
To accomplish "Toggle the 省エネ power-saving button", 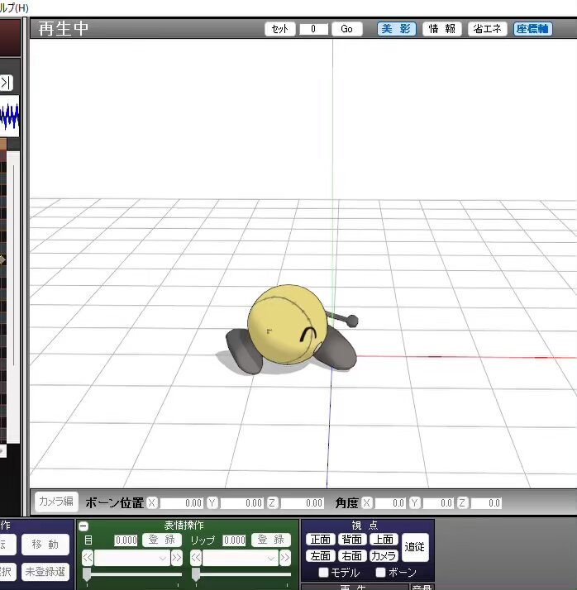I will point(488,29).
